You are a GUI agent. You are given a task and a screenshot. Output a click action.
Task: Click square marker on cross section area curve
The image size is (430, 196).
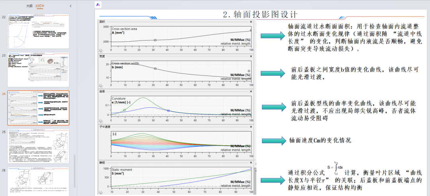pyautogui.click(x=155, y=40)
